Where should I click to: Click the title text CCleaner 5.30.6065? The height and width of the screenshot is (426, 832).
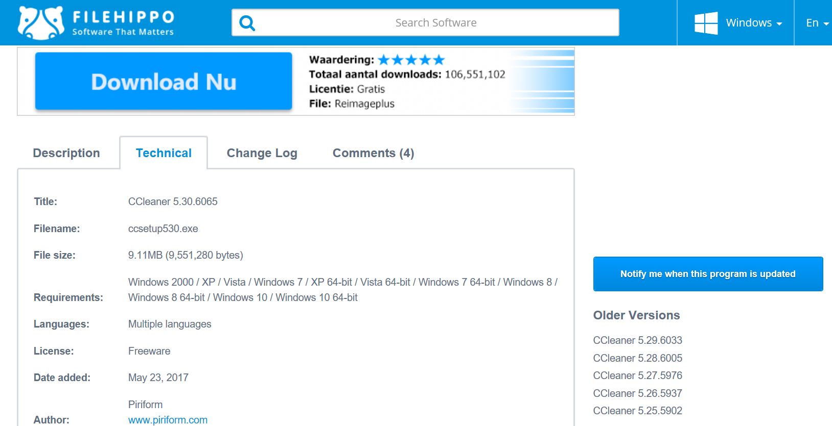pyautogui.click(x=173, y=202)
